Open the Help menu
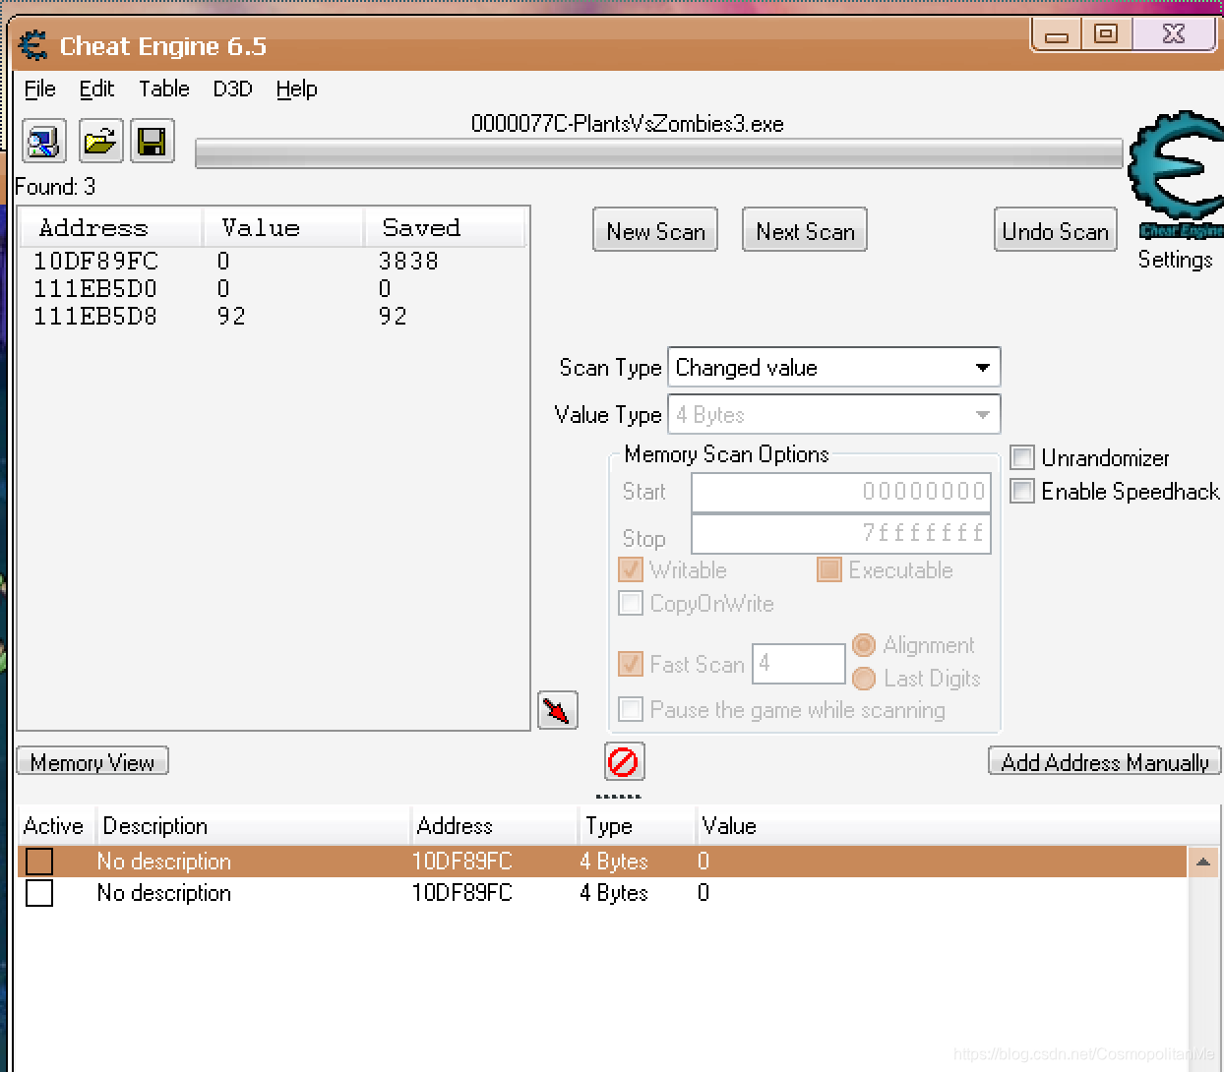Viewport: 1224px width, 1072px height. [296, 89]
